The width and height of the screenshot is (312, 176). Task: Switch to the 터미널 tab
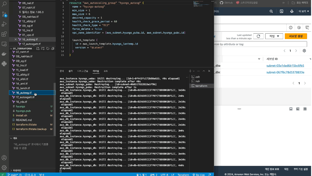coord(96,71)
